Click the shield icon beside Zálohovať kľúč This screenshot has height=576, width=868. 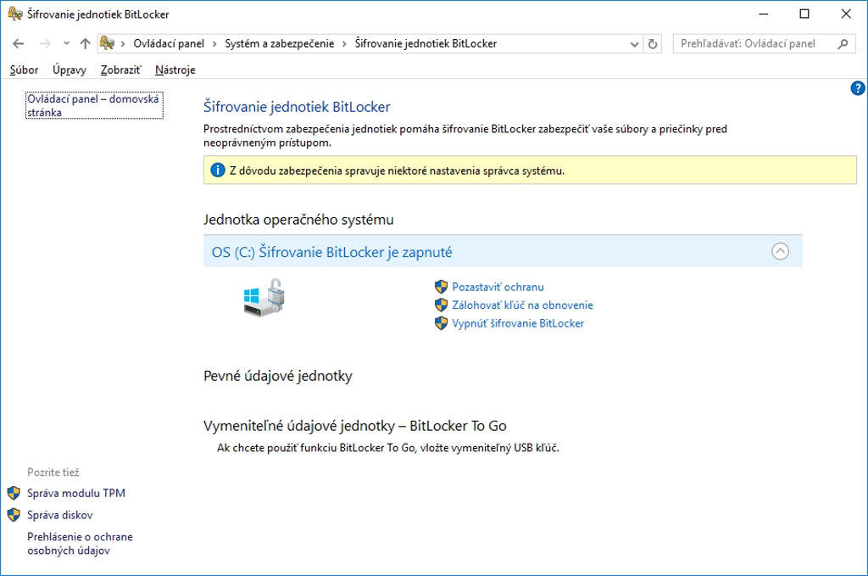pos(441,305)
